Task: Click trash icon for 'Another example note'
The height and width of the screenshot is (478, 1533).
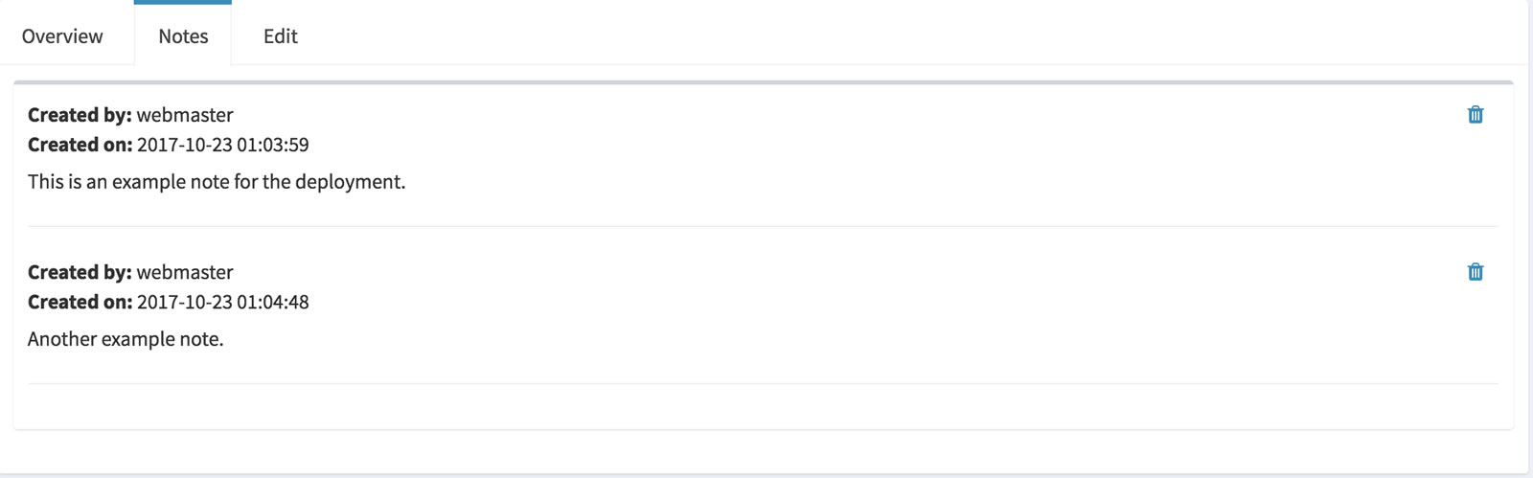Action: pyautogui.click(x=1476, y=272)
